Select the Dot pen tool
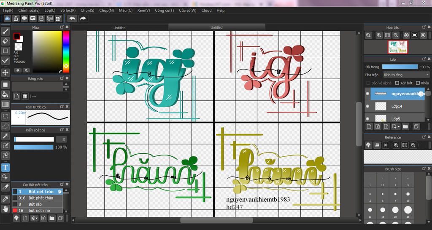This screenshot has height=230, width=432. pyautogui.click(x=5, y=61)
